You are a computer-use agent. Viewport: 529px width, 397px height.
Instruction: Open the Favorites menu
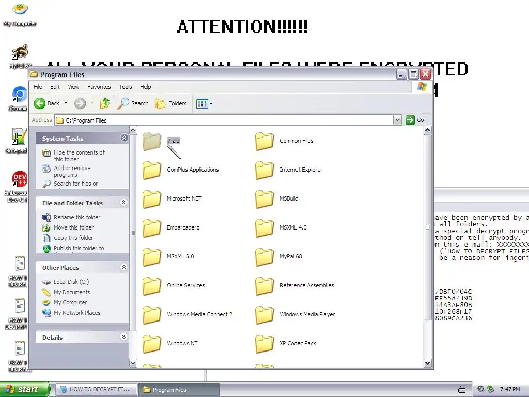point(99,87)
